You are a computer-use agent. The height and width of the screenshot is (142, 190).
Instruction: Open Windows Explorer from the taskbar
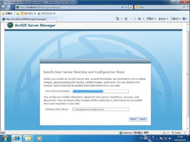[x=28, y=138]
